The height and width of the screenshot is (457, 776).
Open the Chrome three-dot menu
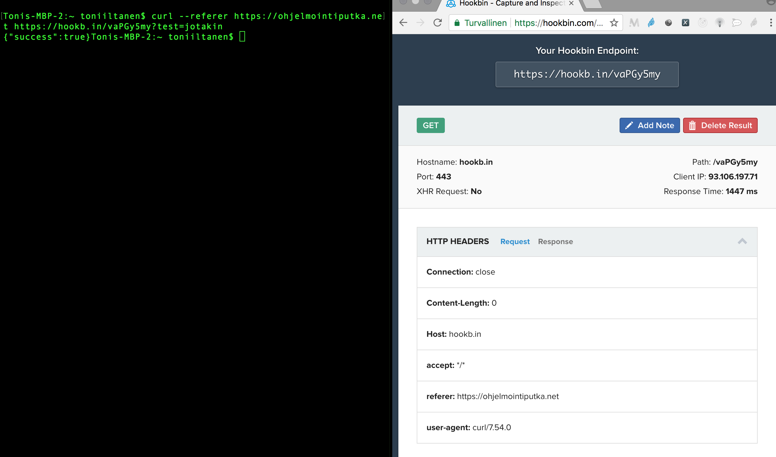click(x=771, y=23)
